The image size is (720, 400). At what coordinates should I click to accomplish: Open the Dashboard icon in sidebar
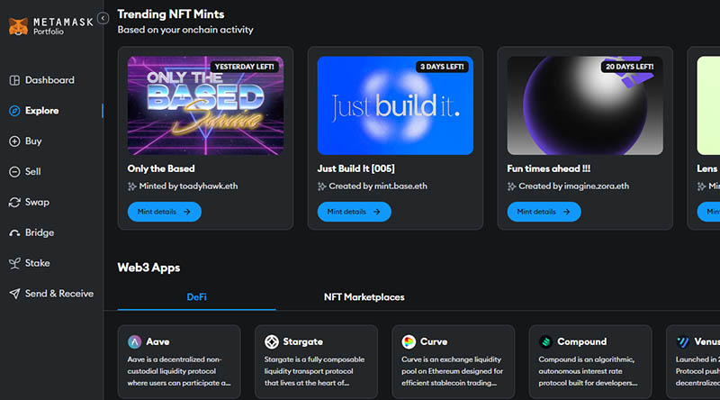[14, 80]
